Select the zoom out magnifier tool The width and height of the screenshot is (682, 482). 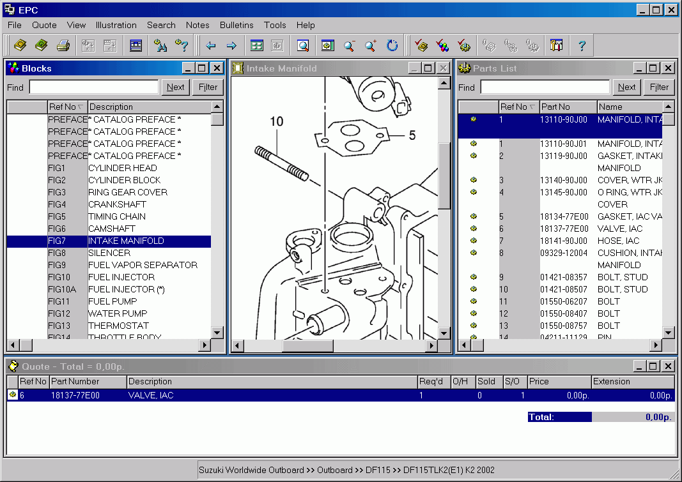(350, 45)
